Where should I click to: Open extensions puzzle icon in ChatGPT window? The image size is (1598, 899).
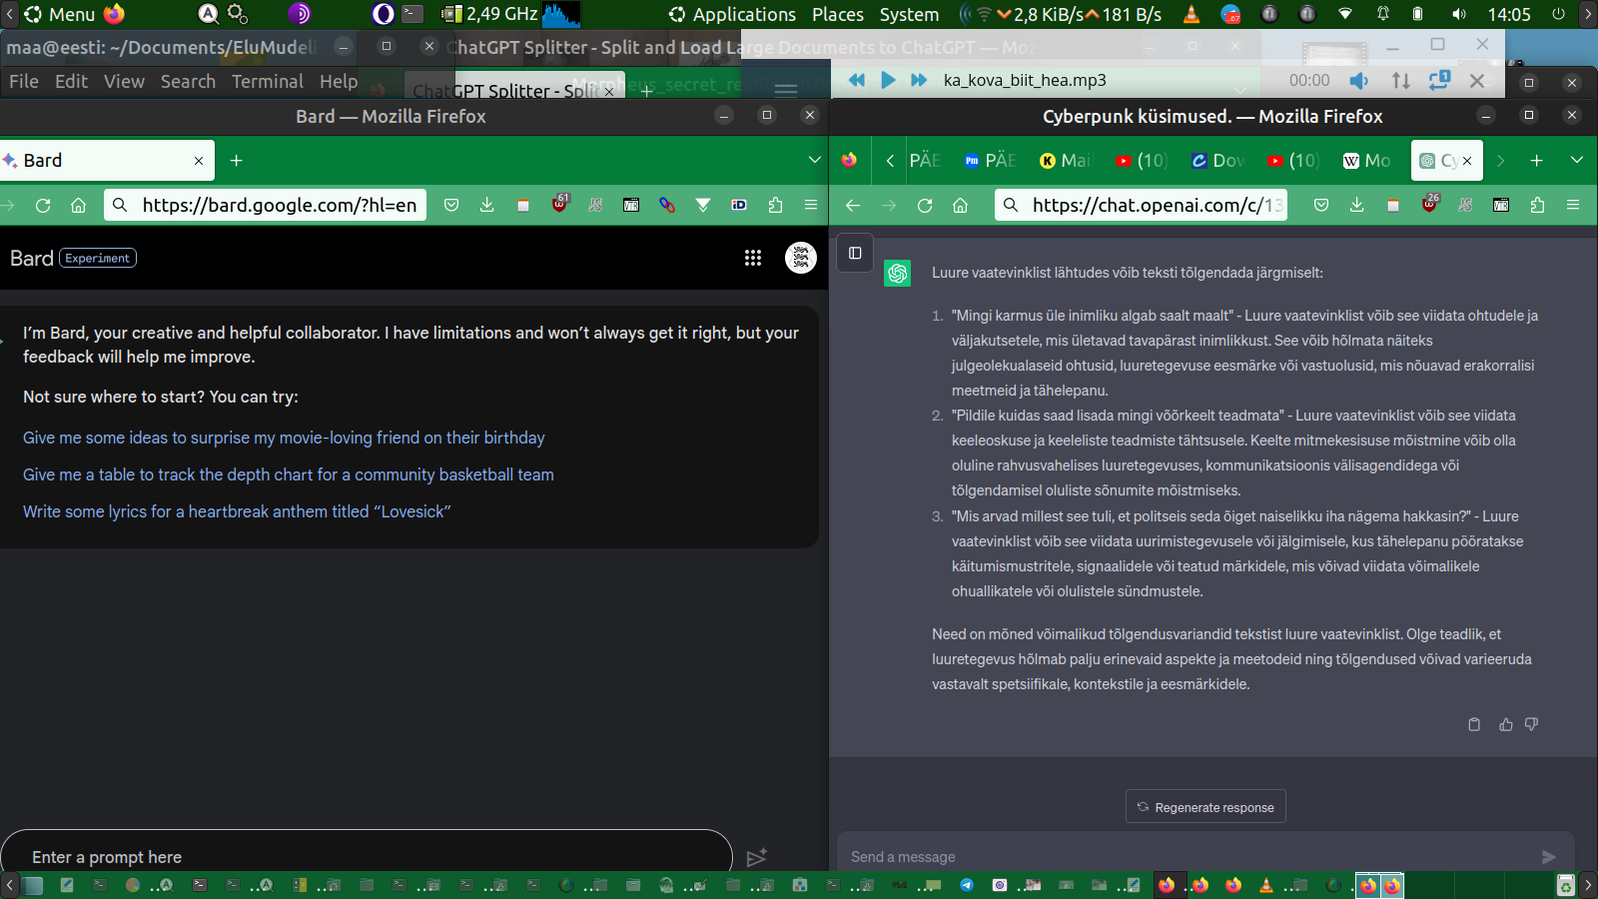[1537, 205]
